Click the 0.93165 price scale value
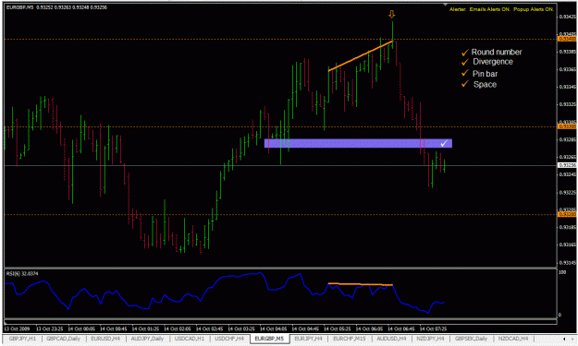 pos(567,245)
